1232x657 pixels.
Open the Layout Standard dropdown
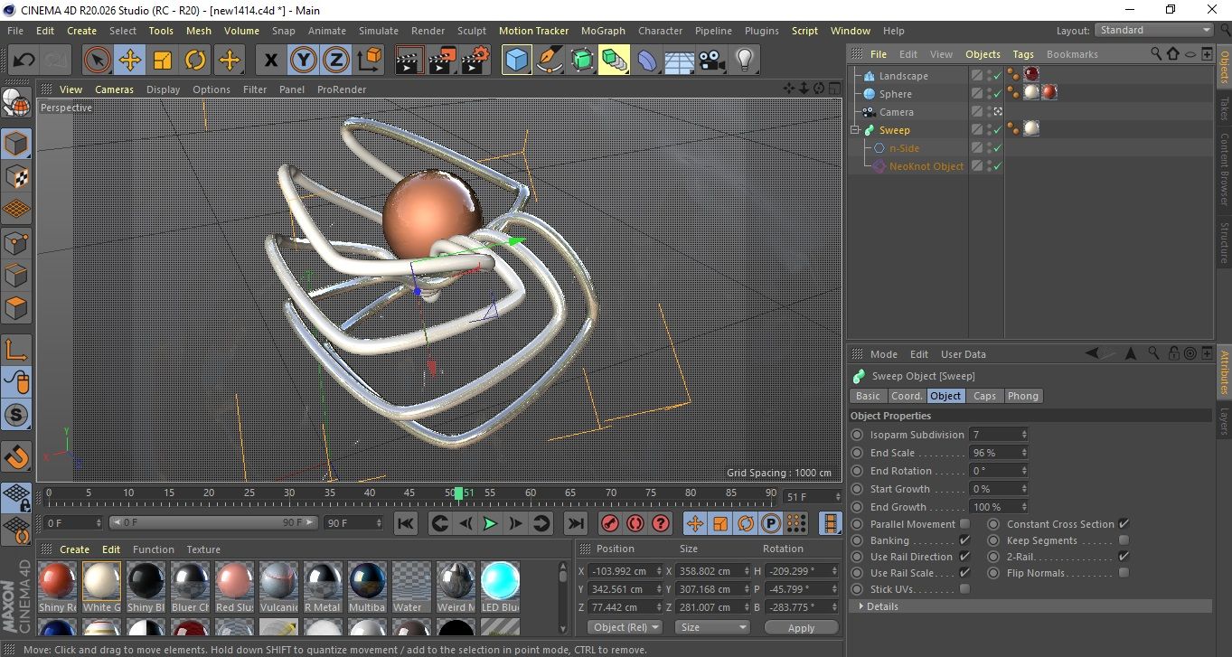[x=1154, y=30]
